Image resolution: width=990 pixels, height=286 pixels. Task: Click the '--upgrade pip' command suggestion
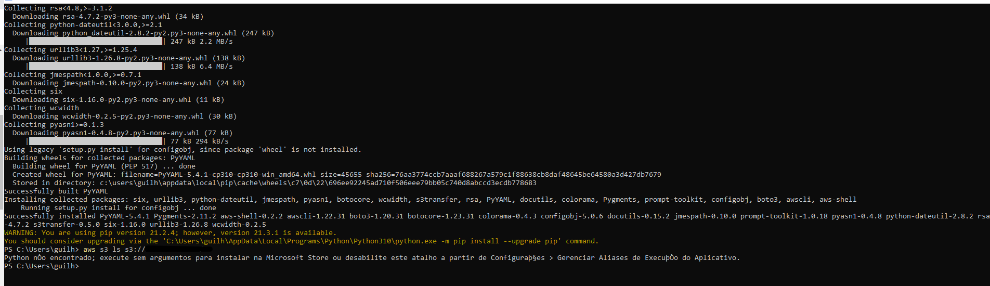coord(530,241)
